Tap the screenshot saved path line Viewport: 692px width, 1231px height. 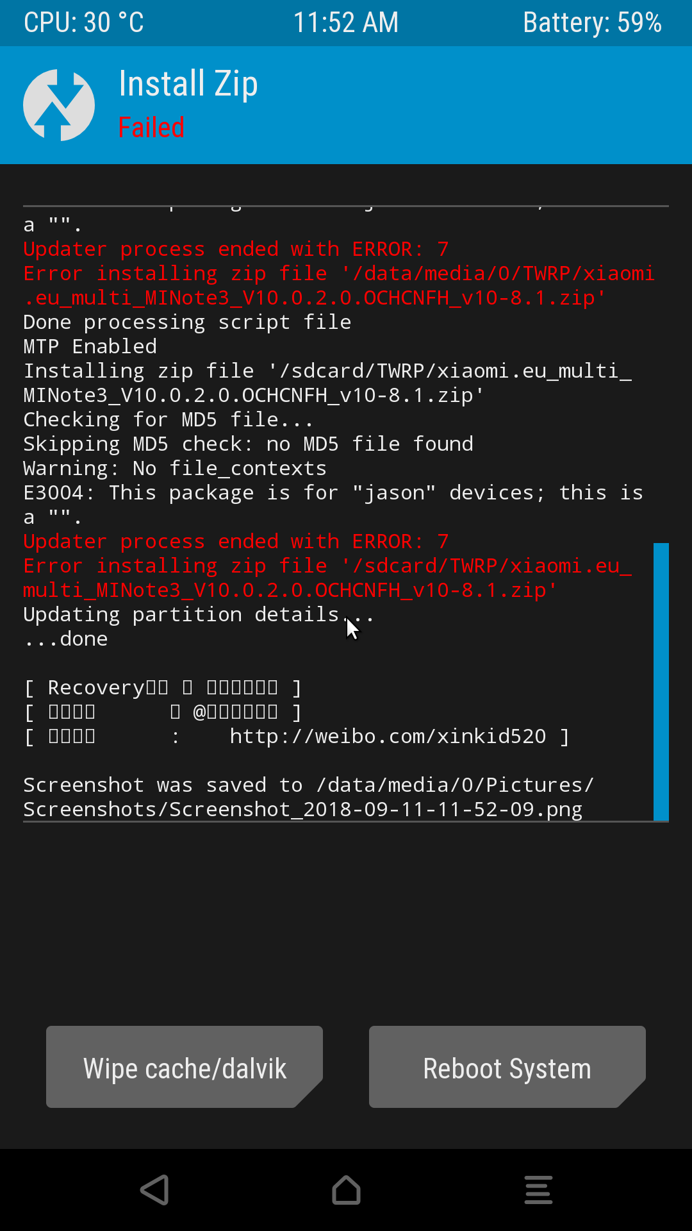point(309,797)
